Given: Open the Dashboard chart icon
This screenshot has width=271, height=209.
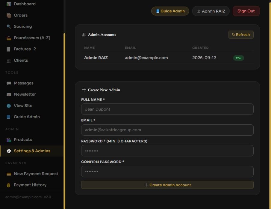Looking at the screenshot, I should coord(9,4).
